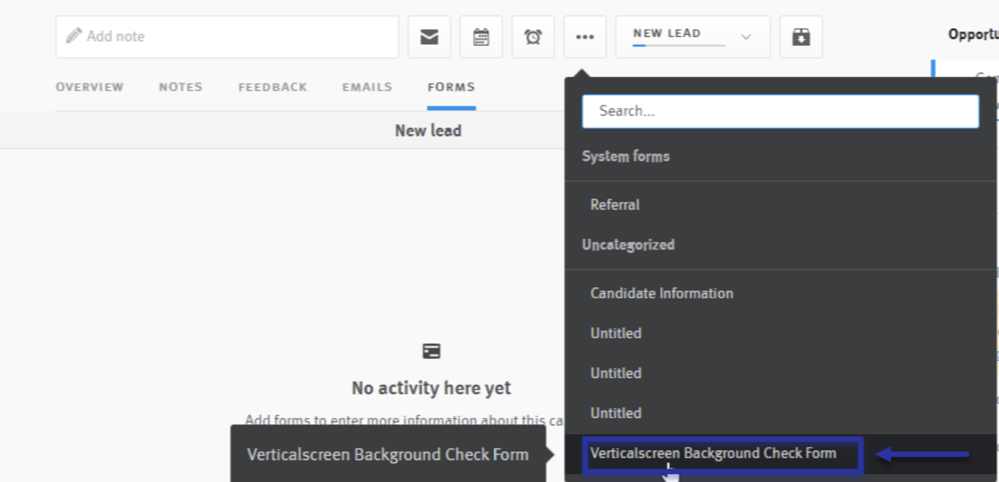Choose Verticalscreen Background Check Form in menu
The width and height of the screenshot is (999, 482).
[713, 454]
